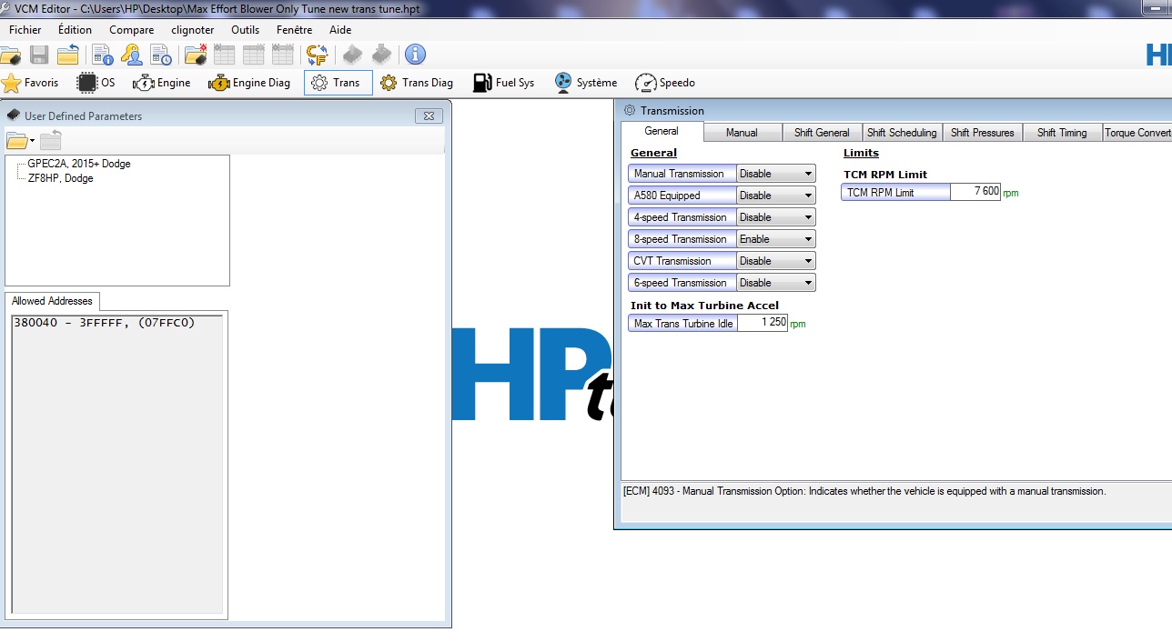Open the Outils menu
The width and height of the screenshot is (1172, 642).
point(245,30)
